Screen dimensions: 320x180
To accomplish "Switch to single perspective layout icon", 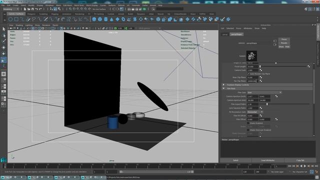I will pyautogui.click(x=3, y=74).
